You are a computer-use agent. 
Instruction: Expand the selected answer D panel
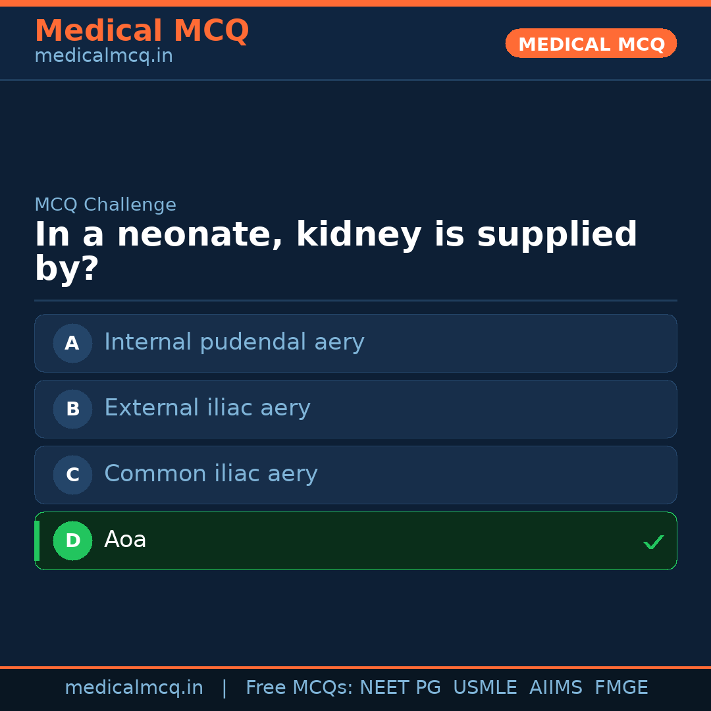[355, 540]
